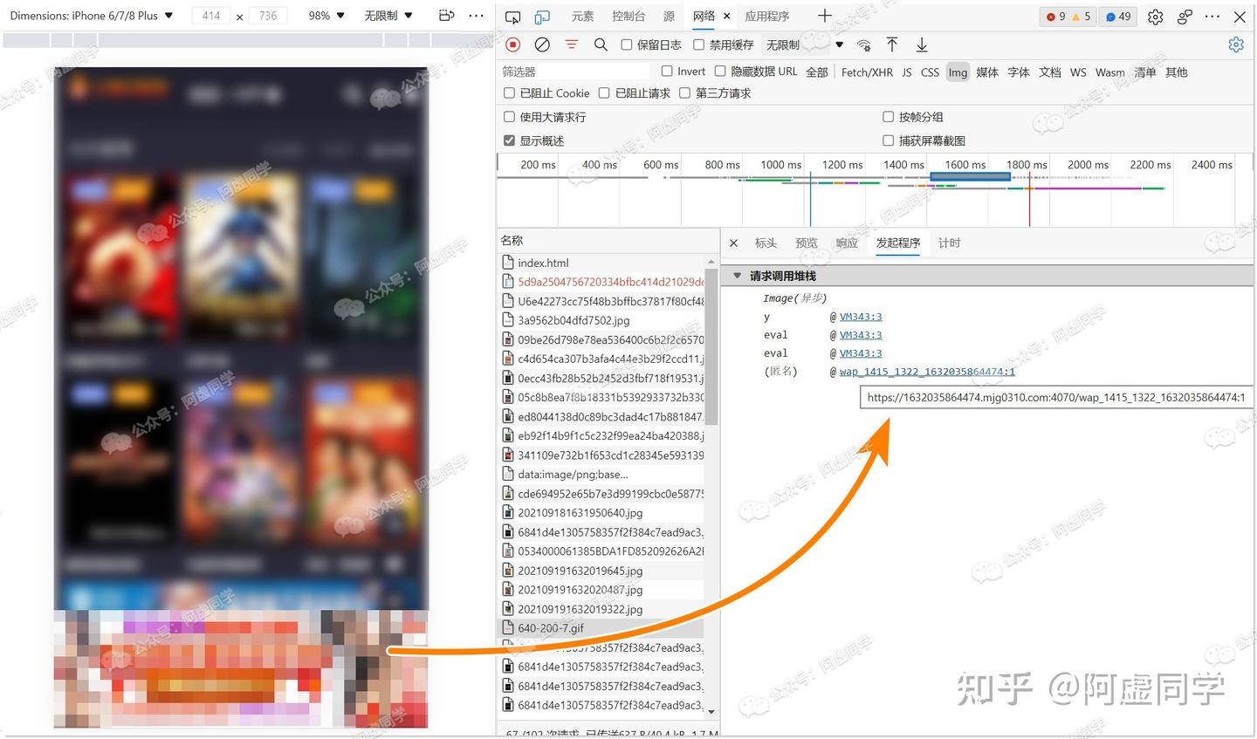
Task: Select 640-200-7.gif request row
Action: coord(601,628)
